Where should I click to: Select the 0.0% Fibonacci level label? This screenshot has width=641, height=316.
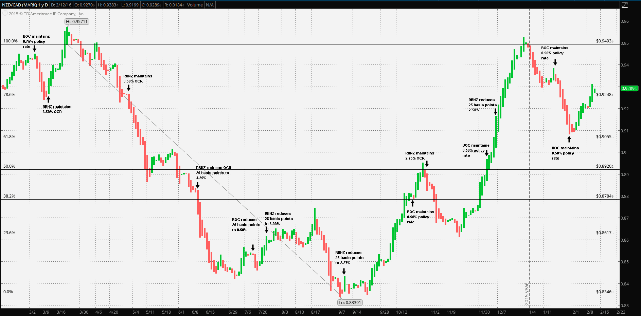[x=8, y=292]
